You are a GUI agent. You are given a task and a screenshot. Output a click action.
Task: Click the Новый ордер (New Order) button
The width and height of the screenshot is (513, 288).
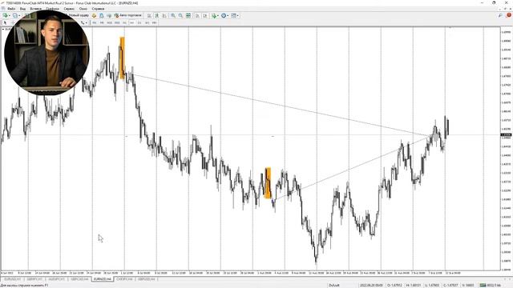[78, 15]
